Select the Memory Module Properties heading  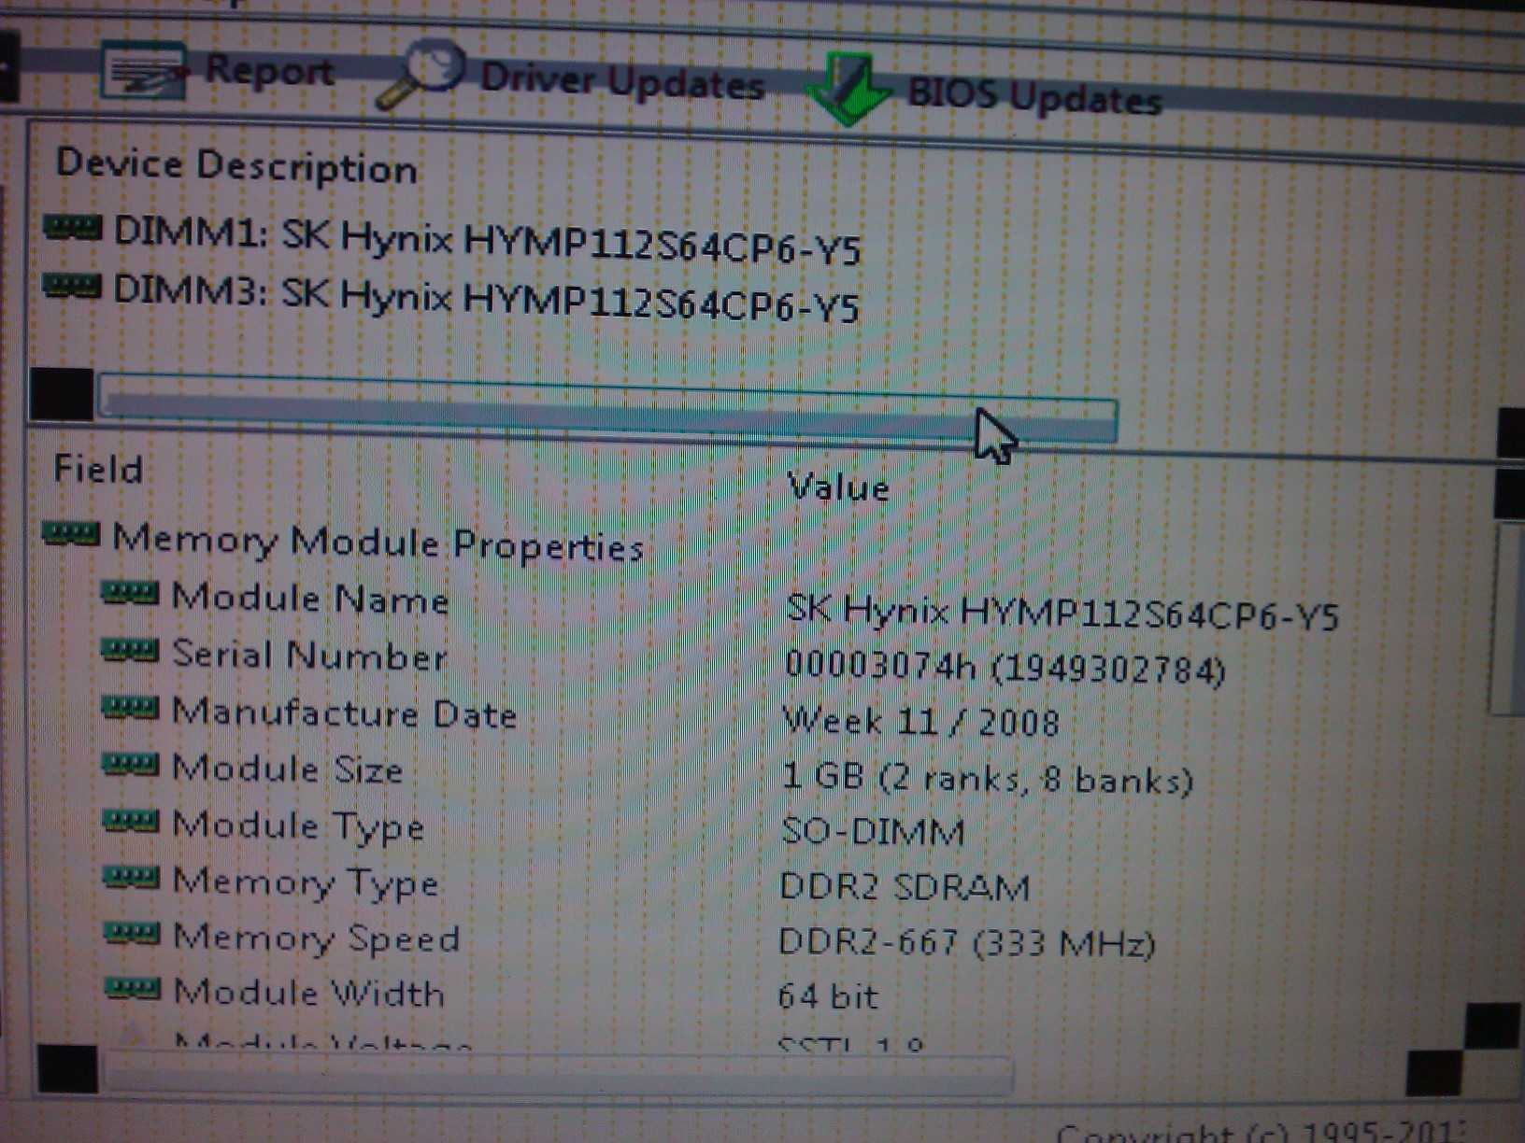click(378, 543)
